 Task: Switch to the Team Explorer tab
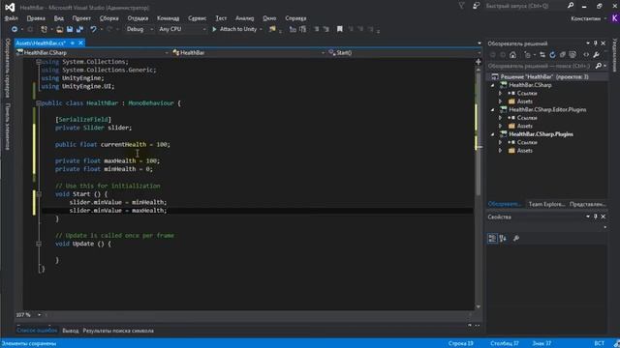coord(546,204)
